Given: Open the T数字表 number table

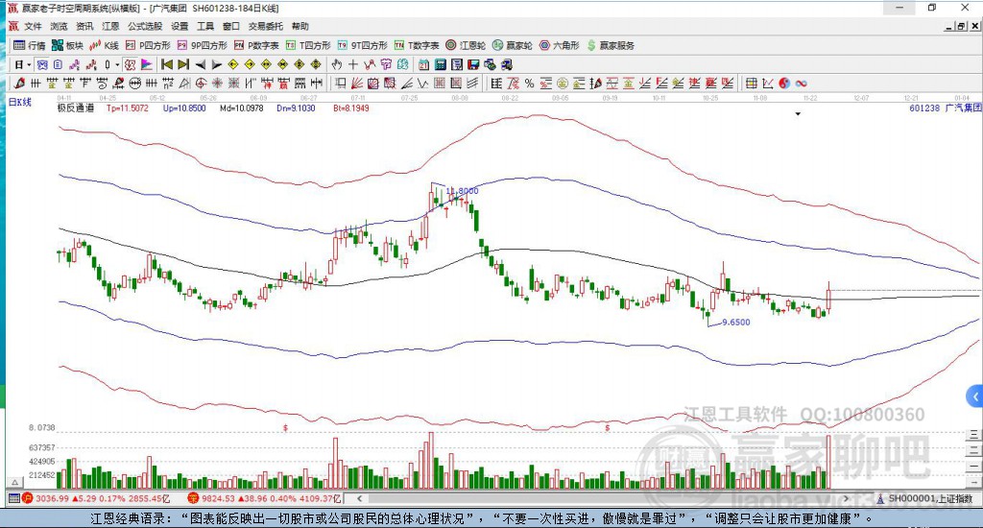Looking at the screenshot, I should (418, 45).
